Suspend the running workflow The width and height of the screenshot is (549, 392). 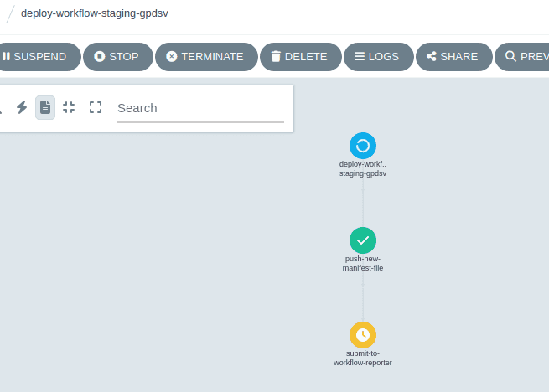pos(39,57)
